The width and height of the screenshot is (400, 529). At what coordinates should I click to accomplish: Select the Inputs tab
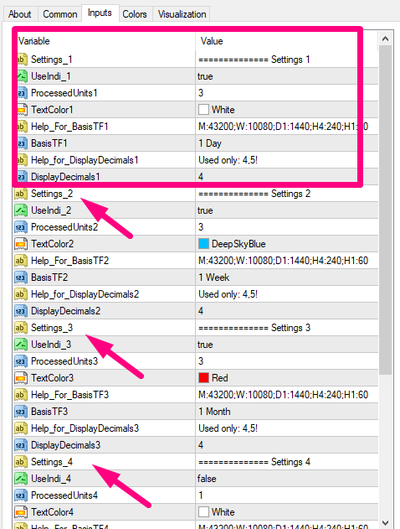[100, 13]
